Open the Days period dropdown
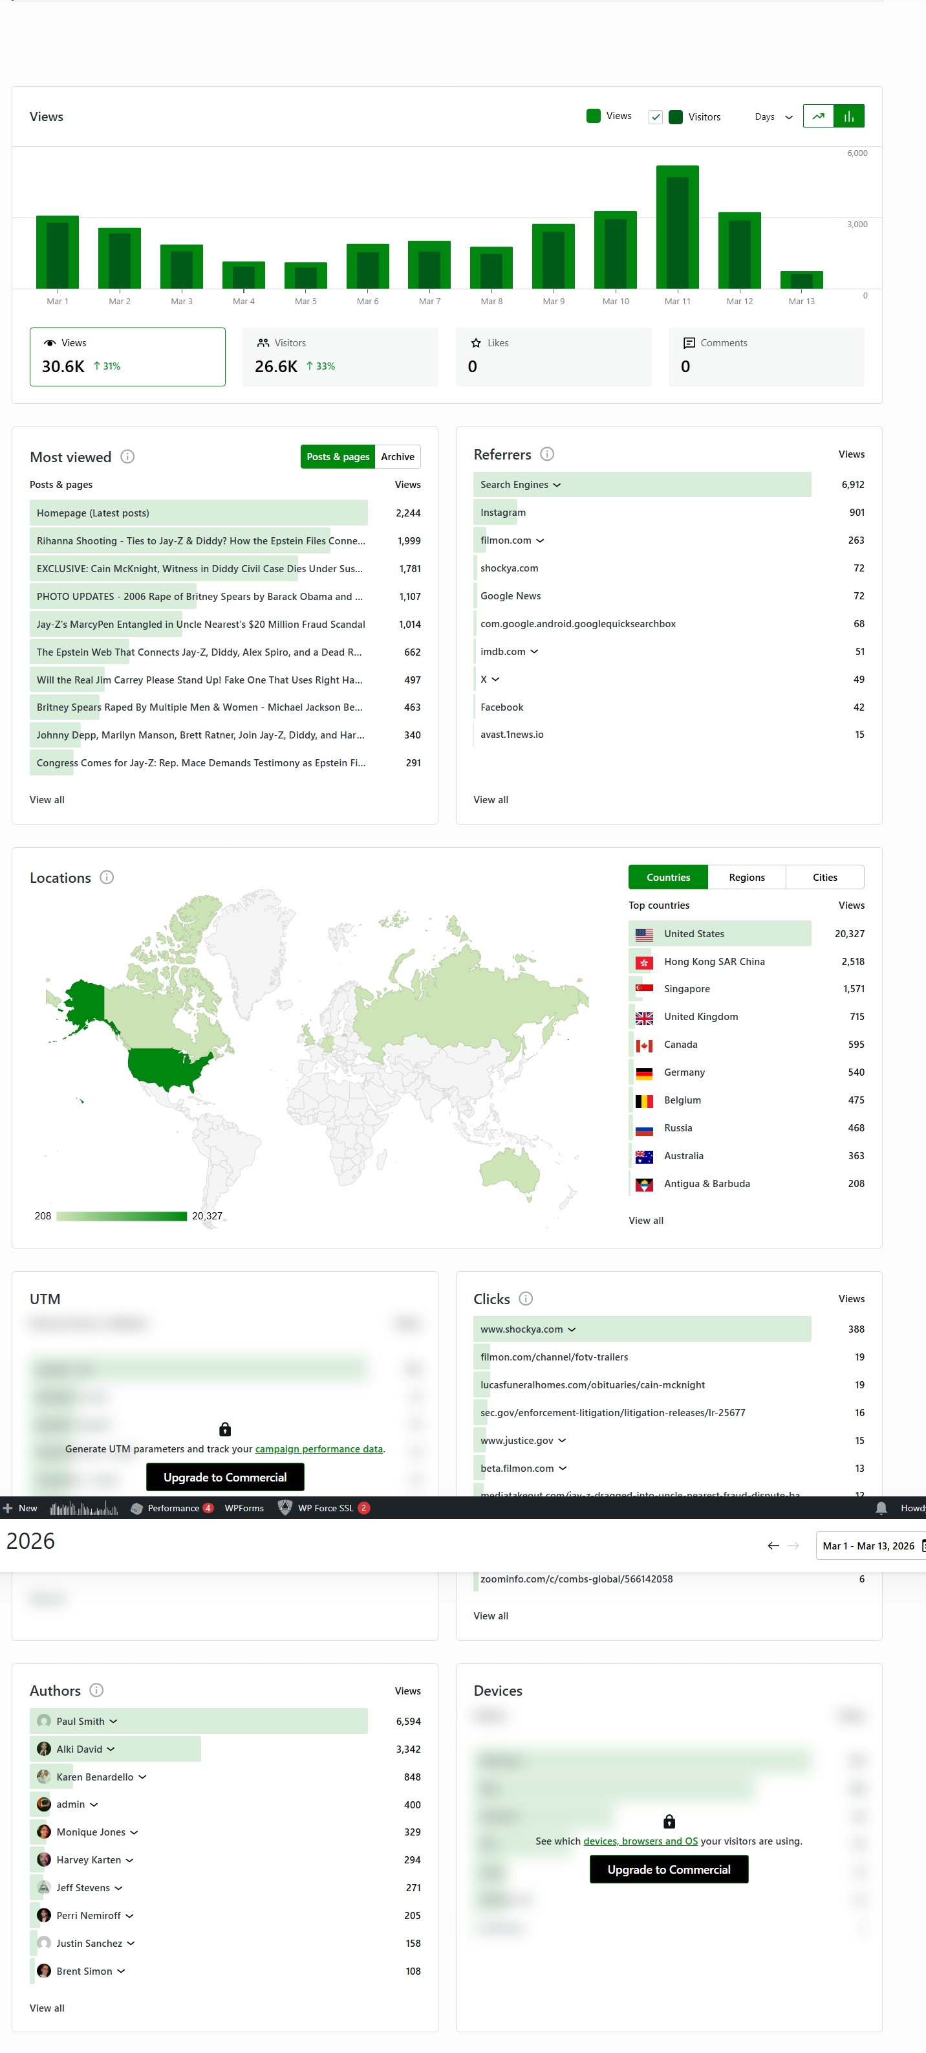The width and height of the screenshot is (926, 2053). tap(773, 117)
